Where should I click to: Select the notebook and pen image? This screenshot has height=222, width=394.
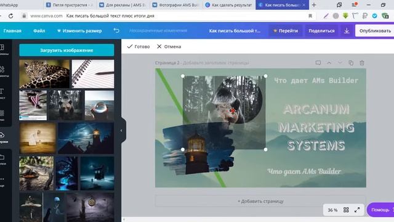pyautogui.click(x=93, y=74)
